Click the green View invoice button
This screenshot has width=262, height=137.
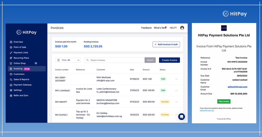coord(224,101)
